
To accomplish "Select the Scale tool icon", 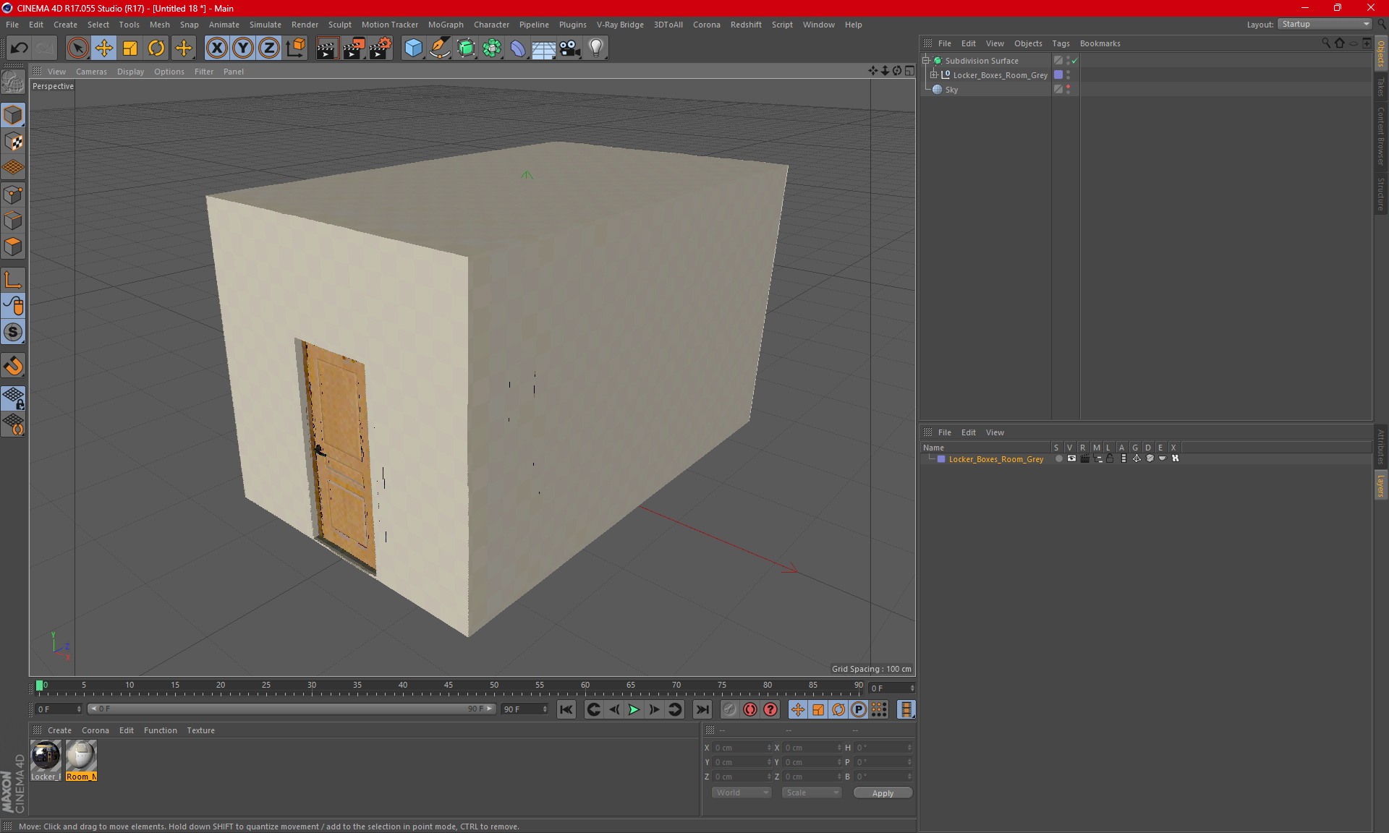I will (x=130, y=48).
